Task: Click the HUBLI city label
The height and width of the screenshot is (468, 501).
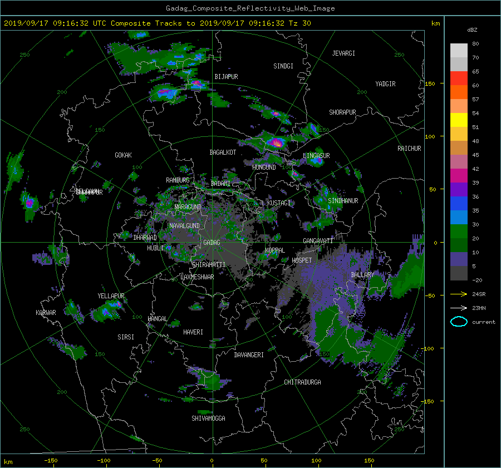Action: point(155,248)
